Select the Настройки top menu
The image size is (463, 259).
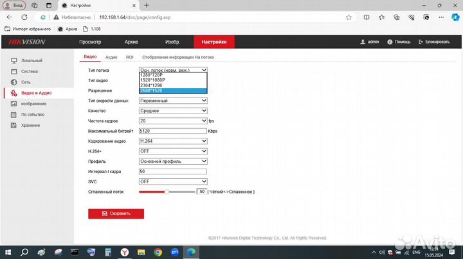pos(214,42)
